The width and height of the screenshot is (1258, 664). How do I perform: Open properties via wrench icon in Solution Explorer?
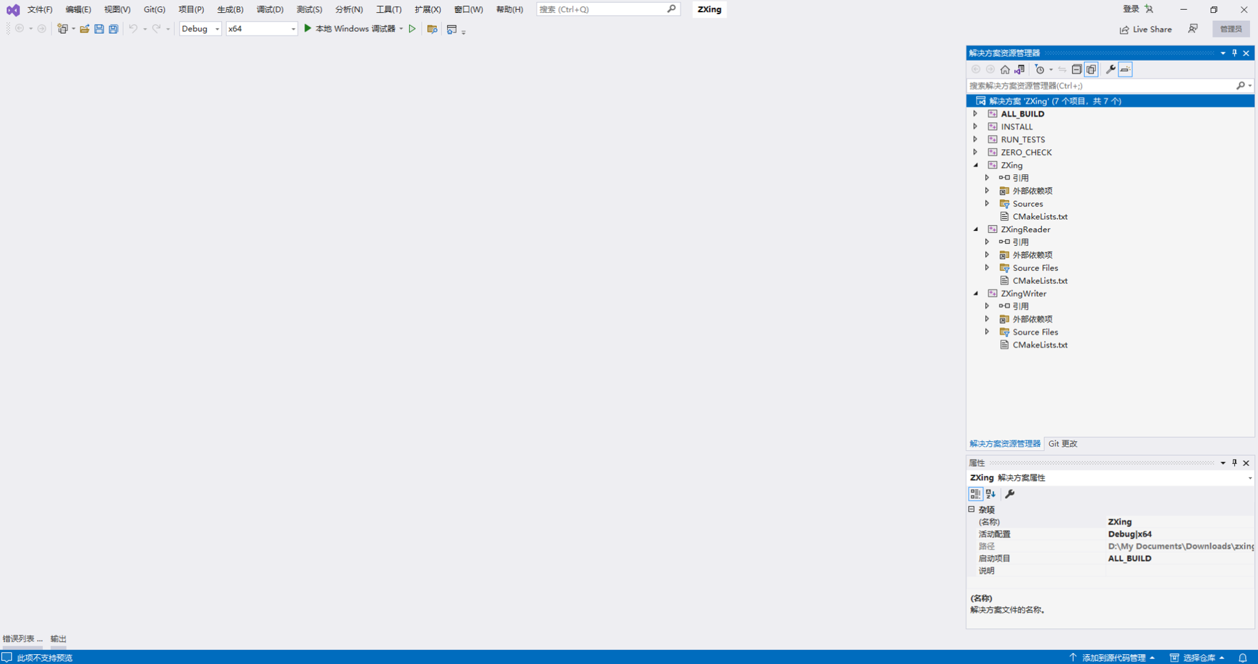[x=1111, y=69]
